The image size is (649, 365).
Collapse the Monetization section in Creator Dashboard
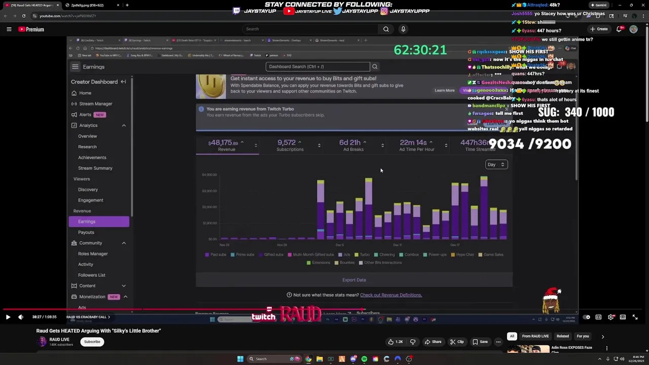point(125,297)
